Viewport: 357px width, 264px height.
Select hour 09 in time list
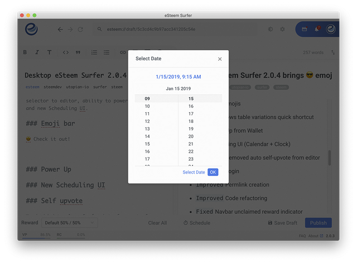pyautogui.click(x=156, y=99)
